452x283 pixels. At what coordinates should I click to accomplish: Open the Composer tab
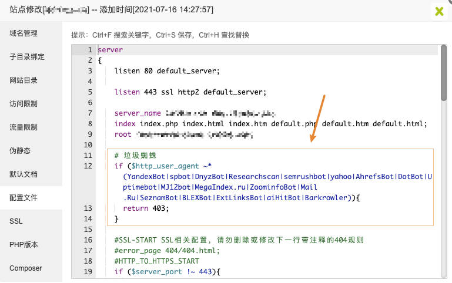pyautogui.click(x=26, y=268)
